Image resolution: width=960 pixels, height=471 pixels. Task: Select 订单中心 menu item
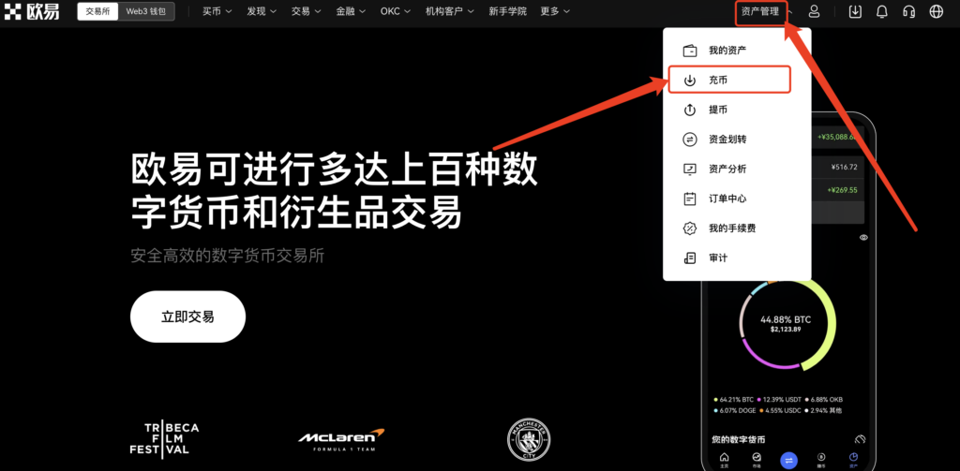(x=737, y=199)
